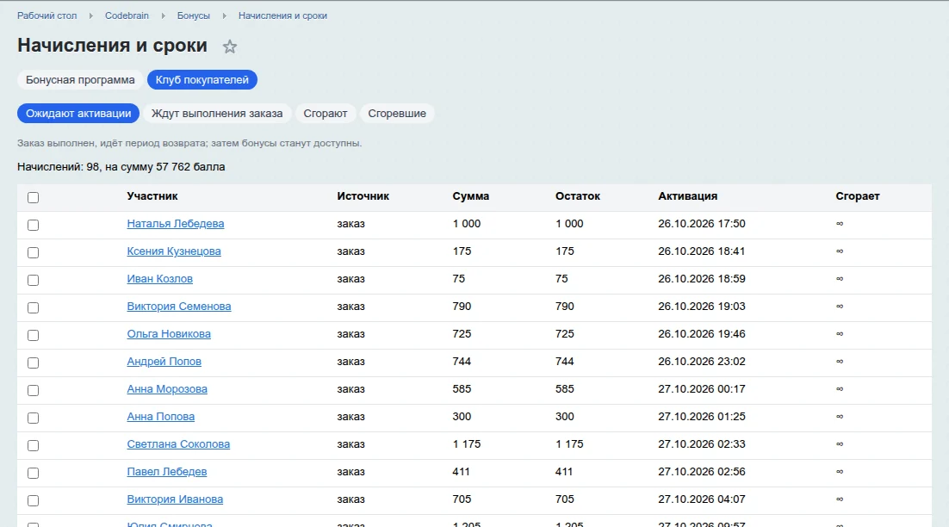Click the Начисления и сроки breadcrumb

tap(282, 15)
